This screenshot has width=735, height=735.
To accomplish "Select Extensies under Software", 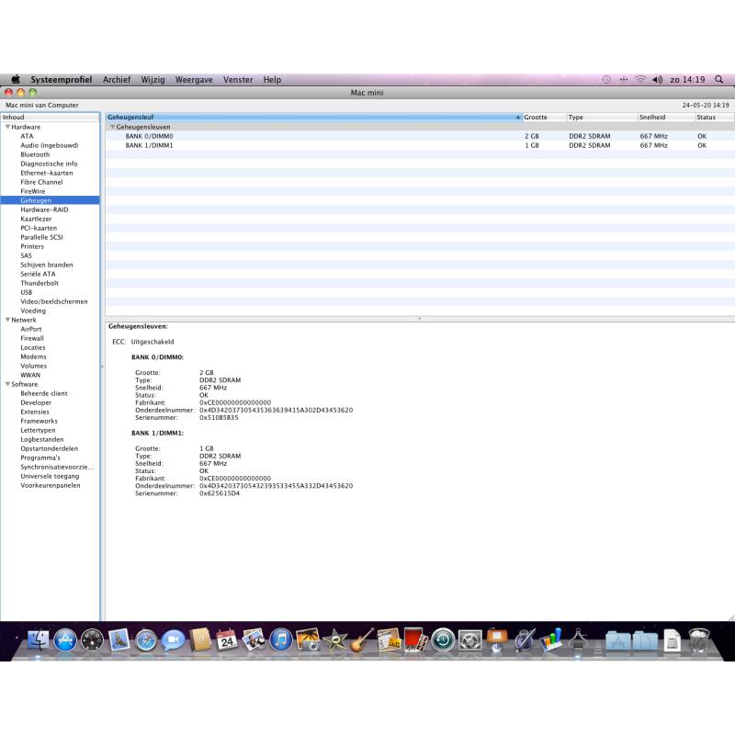I will coord(35,412).
